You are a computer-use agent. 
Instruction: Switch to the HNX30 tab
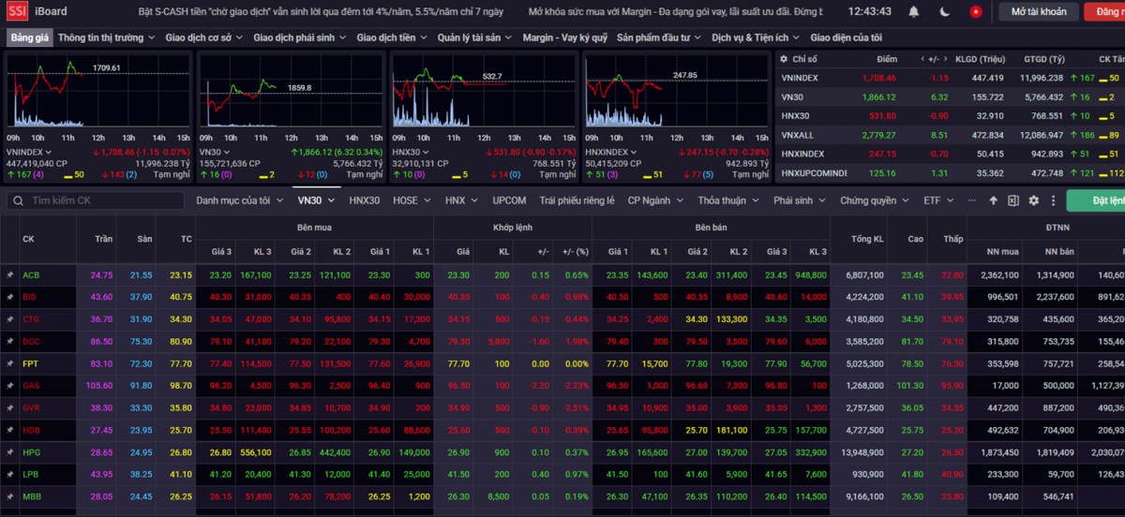coord(365,200)
